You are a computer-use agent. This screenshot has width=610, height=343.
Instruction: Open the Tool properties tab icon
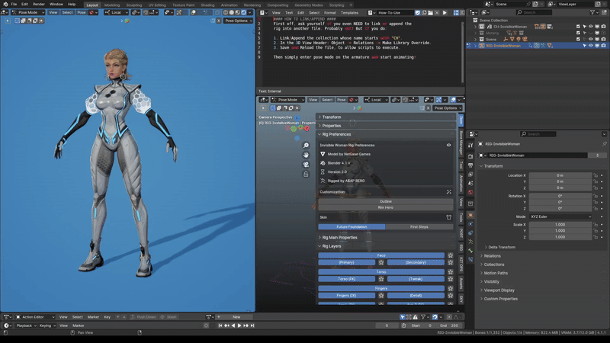[470, 145]
